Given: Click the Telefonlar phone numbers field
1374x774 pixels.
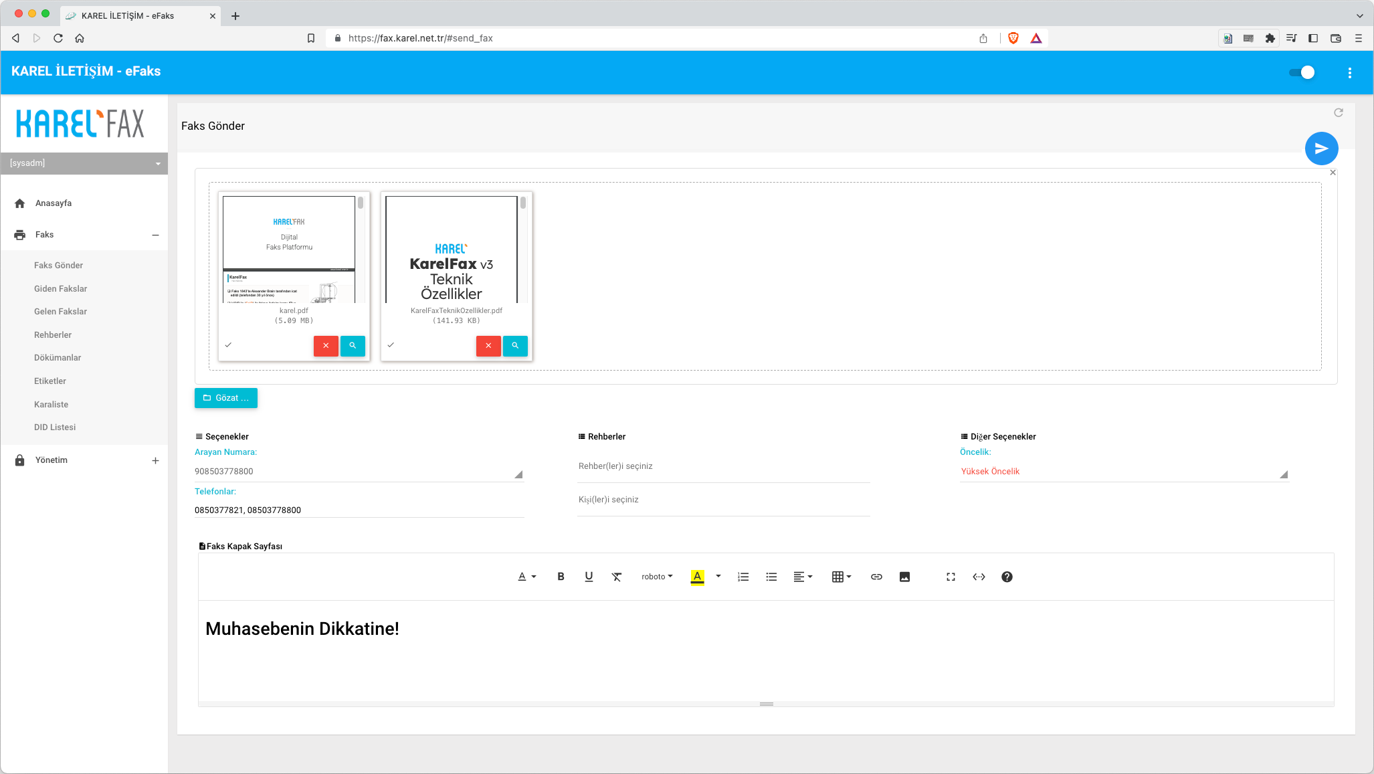Looking at the screenshot, I should click(x=359, y=510).
